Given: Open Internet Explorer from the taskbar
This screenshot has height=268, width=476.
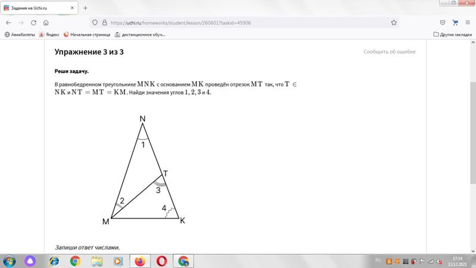Looking at the screenshot, I should pos(54,261).
